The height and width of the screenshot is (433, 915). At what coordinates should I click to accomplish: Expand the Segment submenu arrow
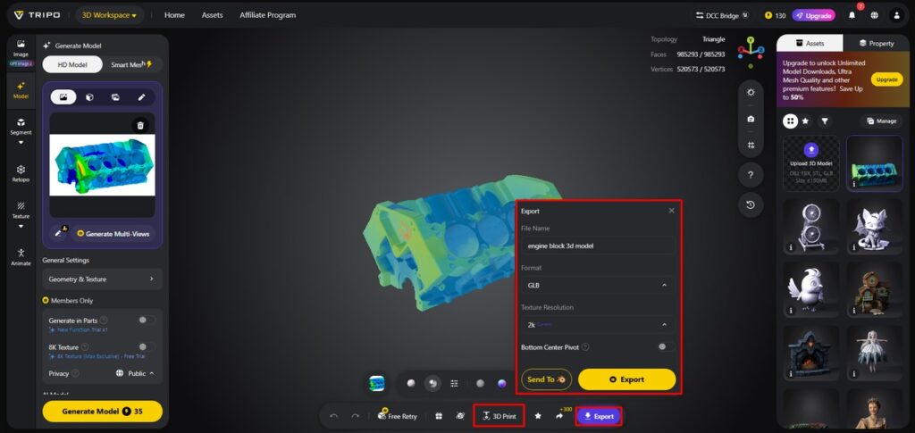coord(21,143)
